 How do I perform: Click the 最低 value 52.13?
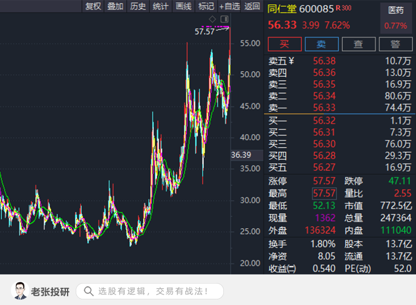tap(324, 206)
